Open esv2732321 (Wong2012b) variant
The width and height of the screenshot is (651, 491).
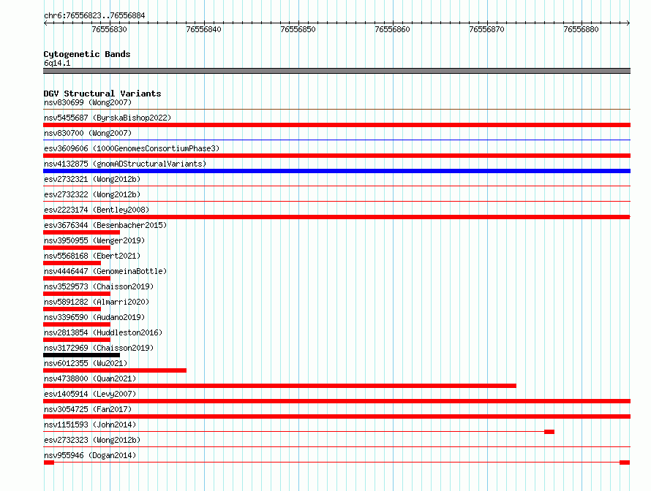(92, 179)
